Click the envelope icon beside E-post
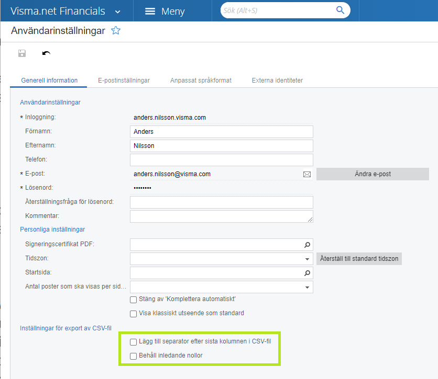 click(x=307, y=174)
